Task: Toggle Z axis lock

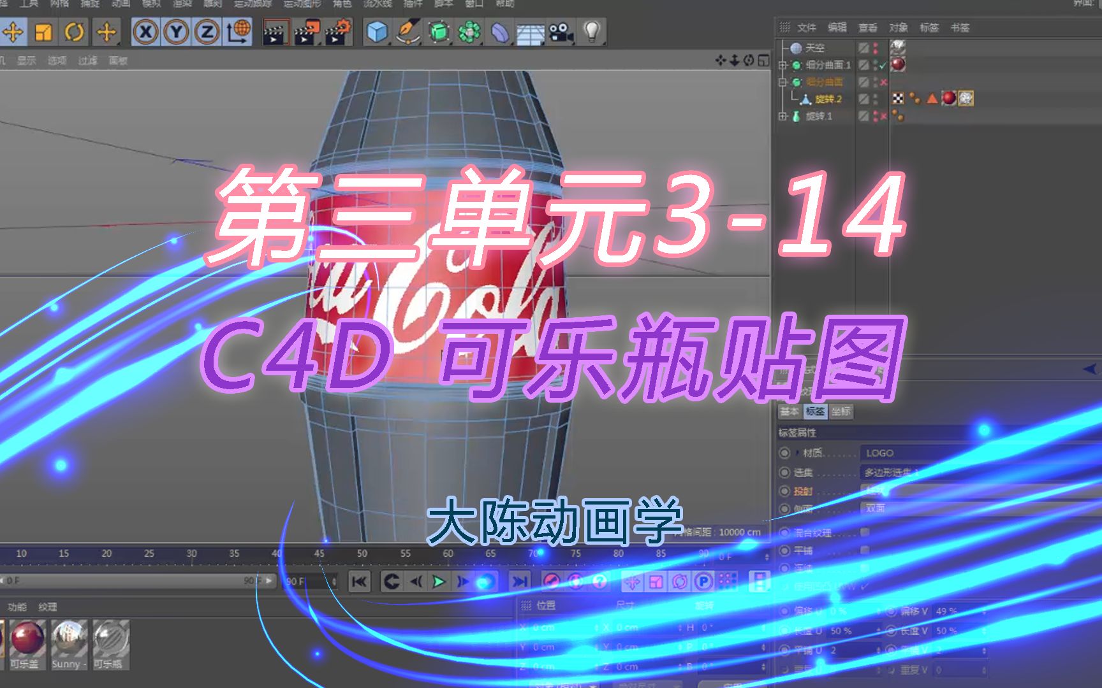Action: coord(207,31)
